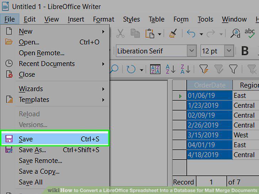Click the 02/09/19 date cell
This screenshot has width=259, height=194.
pyautogui.click(x=210, y=115)
